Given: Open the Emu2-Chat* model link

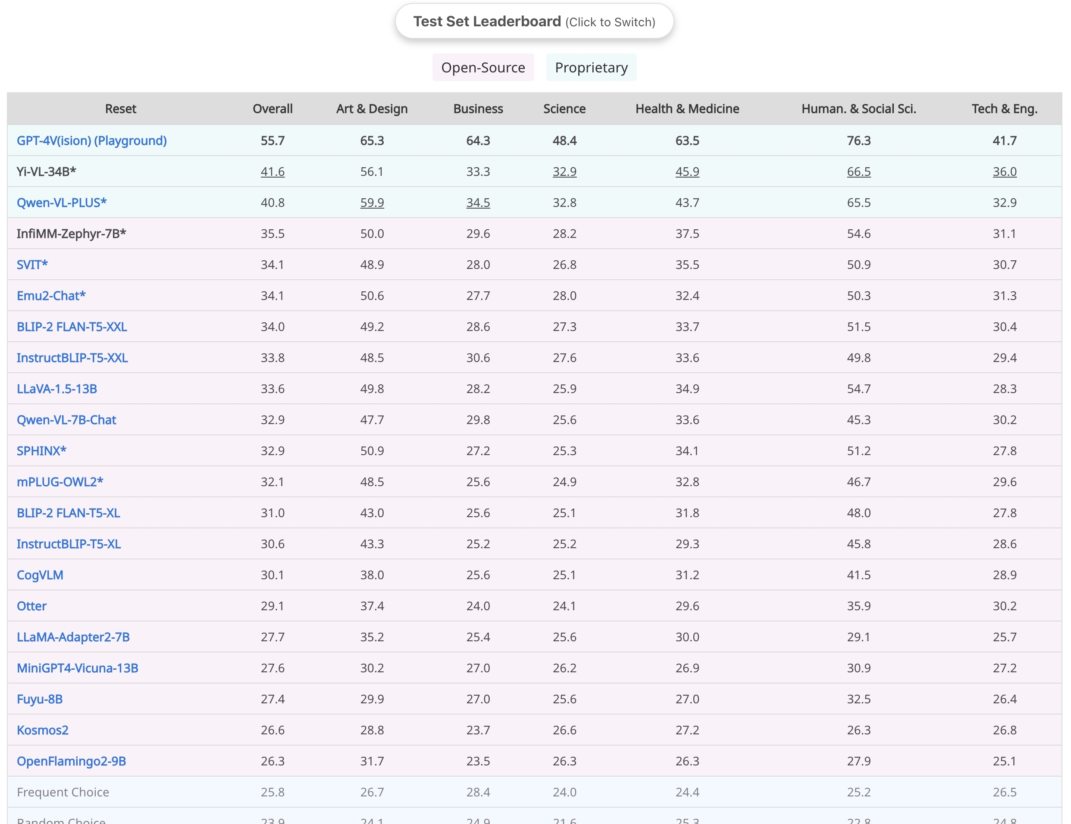Looking at the screenshot, I should (x=51, y=296).
